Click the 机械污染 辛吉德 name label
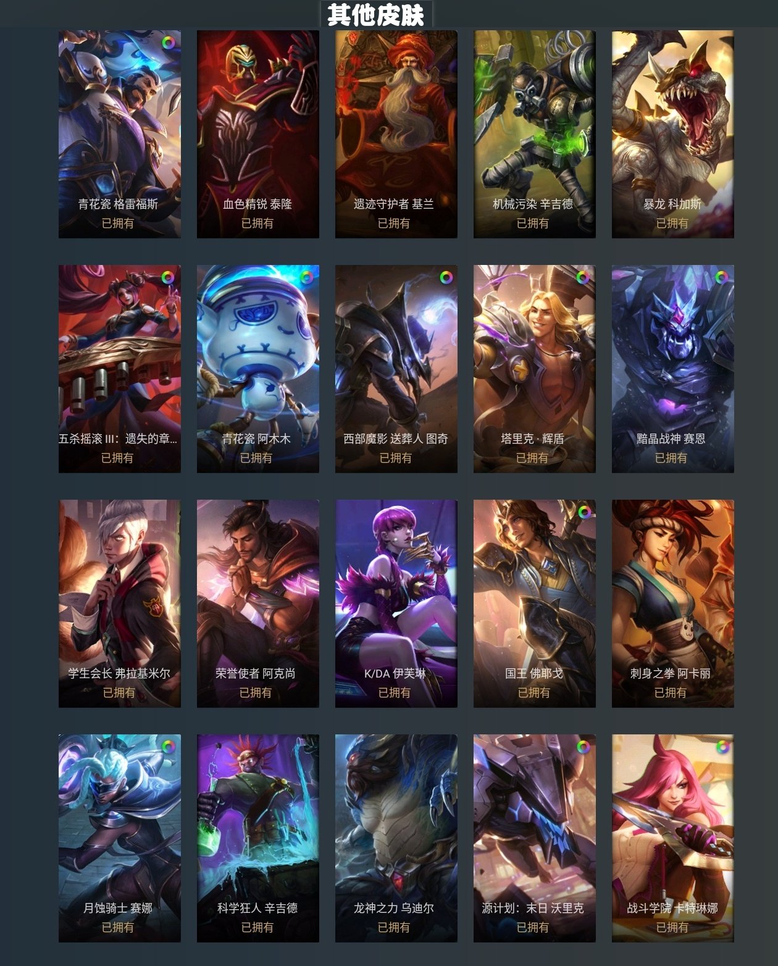 [x=533, y=204]
